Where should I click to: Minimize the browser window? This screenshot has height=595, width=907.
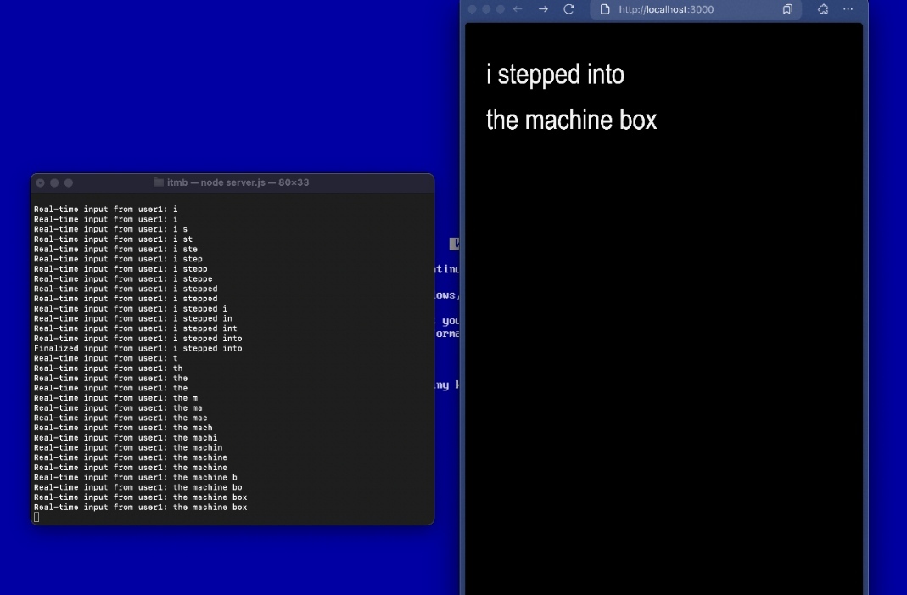click(486, 9)
